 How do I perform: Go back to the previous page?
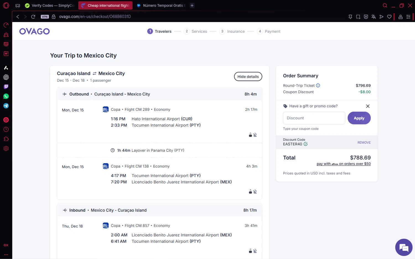[x=18, y=17]
